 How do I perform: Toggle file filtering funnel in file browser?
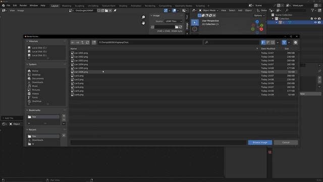(x=284, y=42)
